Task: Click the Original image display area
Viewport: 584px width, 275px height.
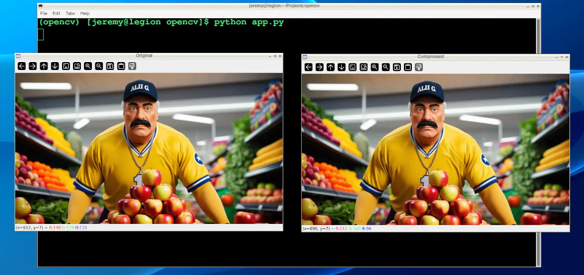Action: coord(148,148)
